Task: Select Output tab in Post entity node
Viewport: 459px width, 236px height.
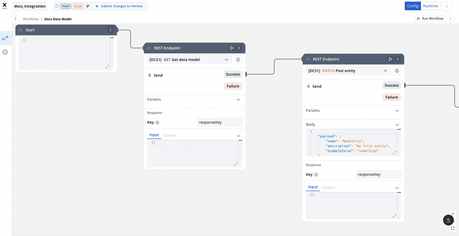Action: click(x=328, y=187)
